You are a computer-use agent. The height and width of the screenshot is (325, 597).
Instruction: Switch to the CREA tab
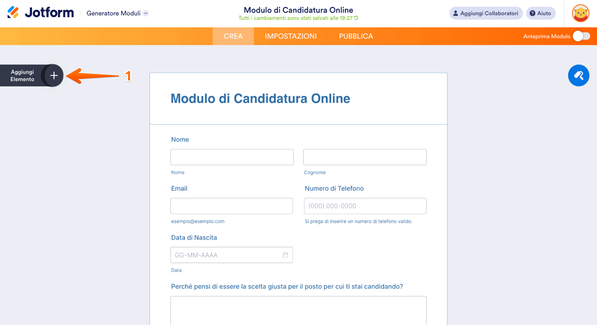click(x=233, y=36)
